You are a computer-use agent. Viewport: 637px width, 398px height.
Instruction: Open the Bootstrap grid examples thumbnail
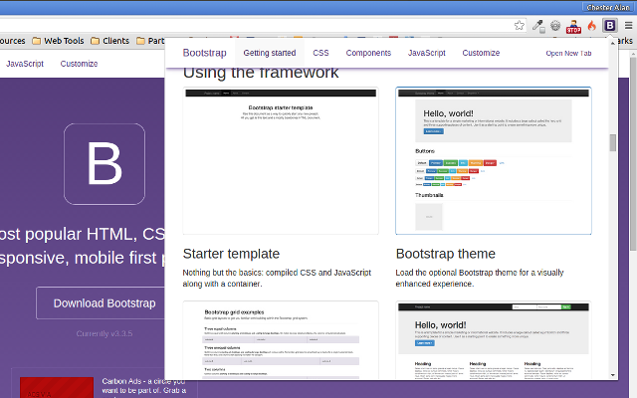click(x=281, y=340)
